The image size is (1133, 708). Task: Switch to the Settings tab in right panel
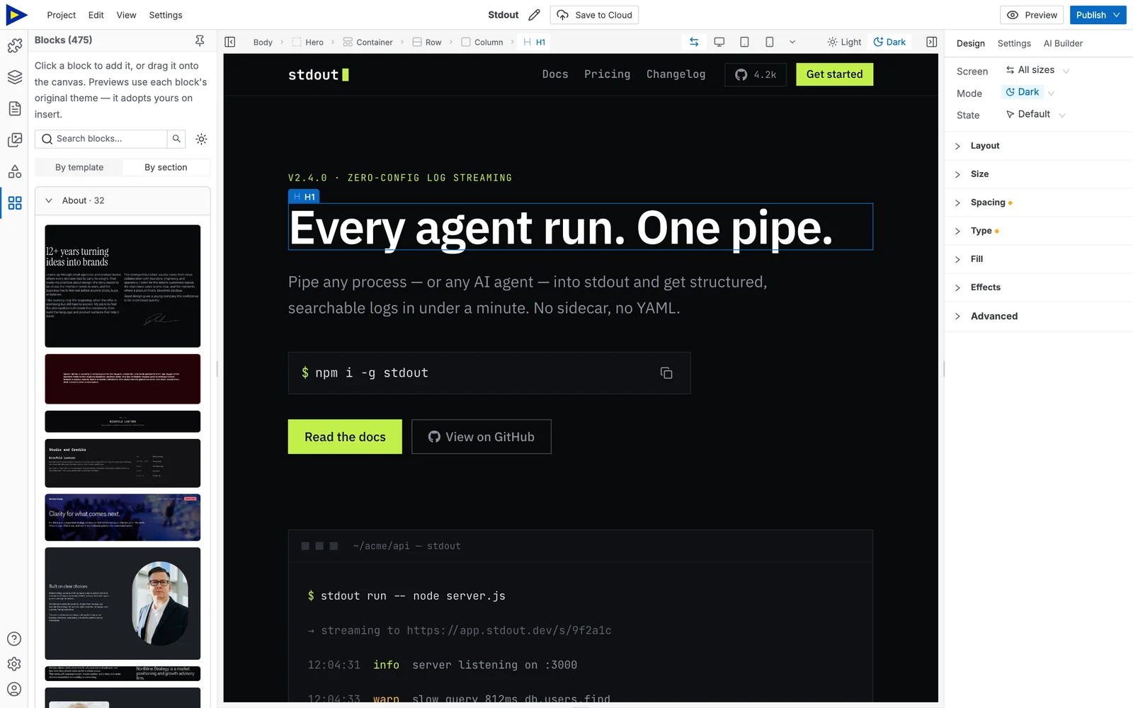(1014, 44)
